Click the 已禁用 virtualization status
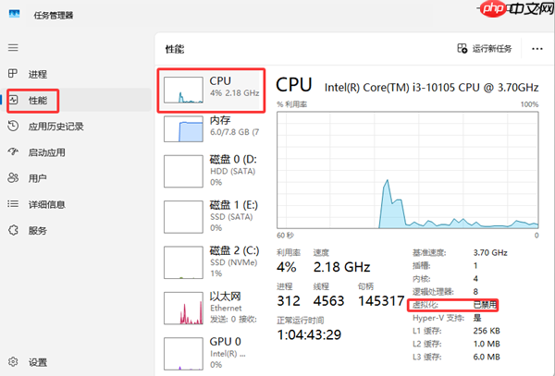Image resolution: width=555 pixels, height=376 pixels. [485, 305]
